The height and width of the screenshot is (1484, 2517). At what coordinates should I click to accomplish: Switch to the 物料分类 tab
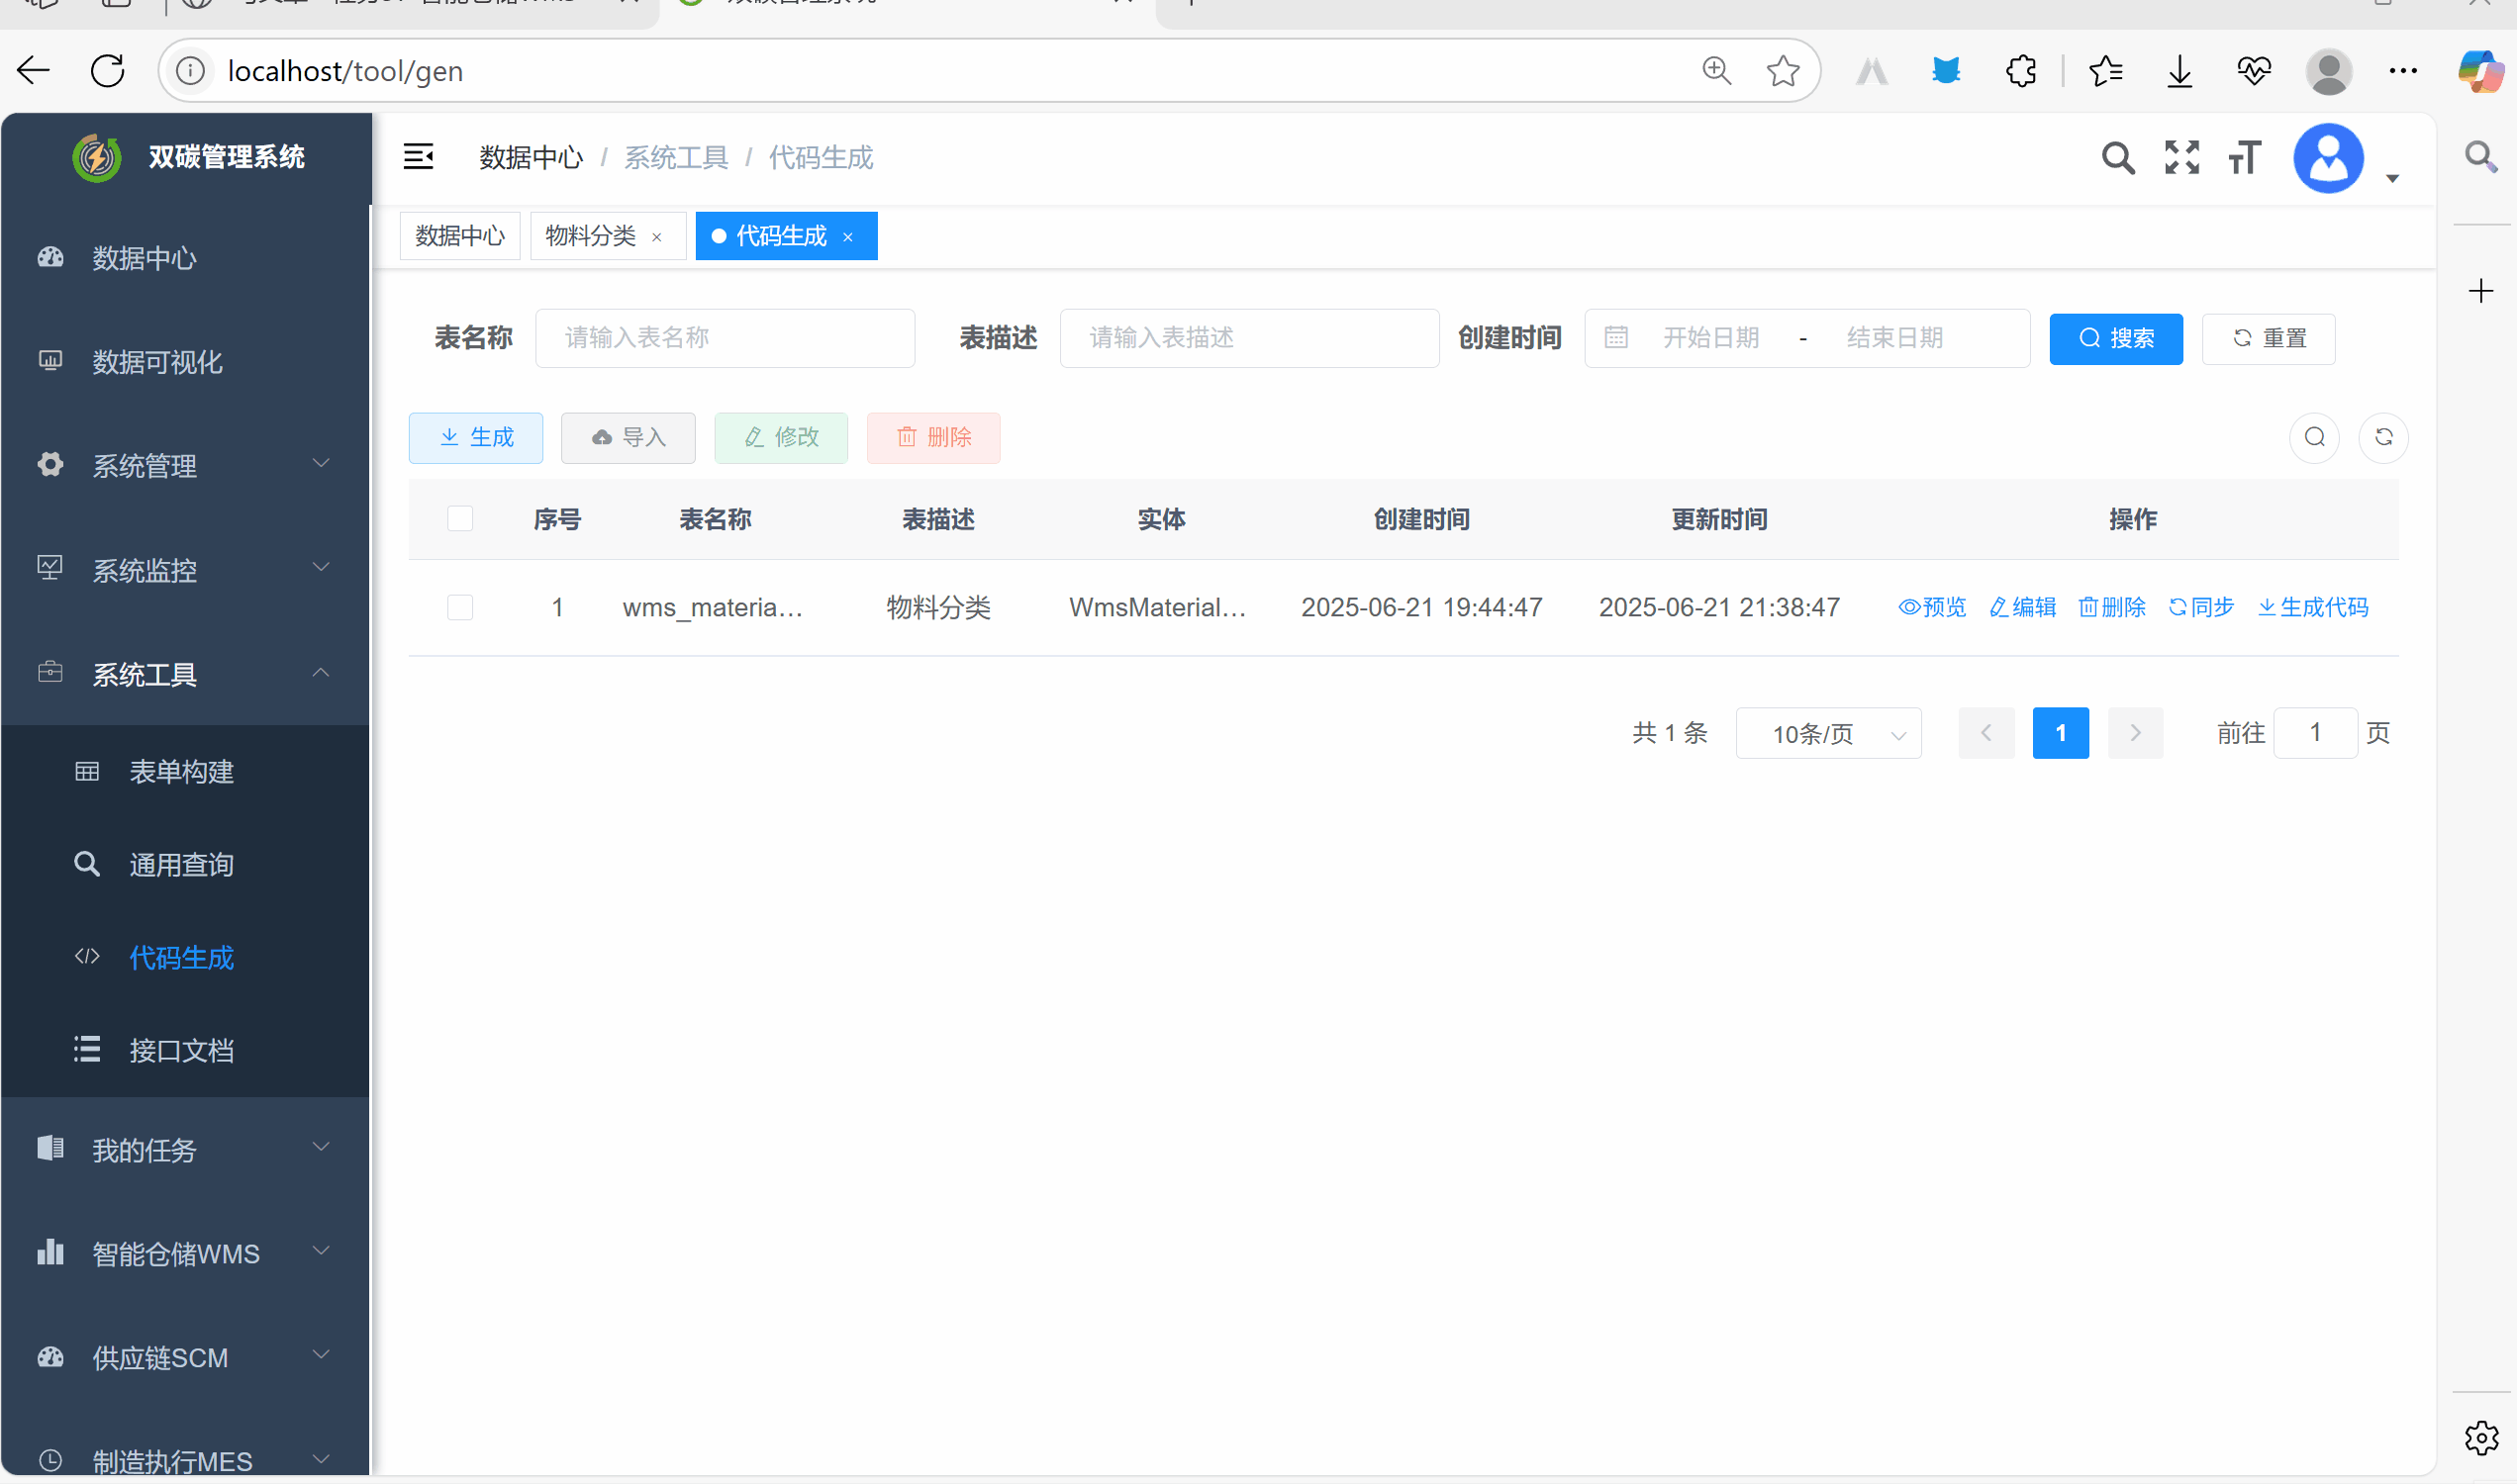coord(590,236)
